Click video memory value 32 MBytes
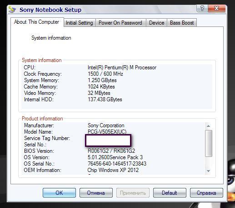 click(x=99, y=93)
